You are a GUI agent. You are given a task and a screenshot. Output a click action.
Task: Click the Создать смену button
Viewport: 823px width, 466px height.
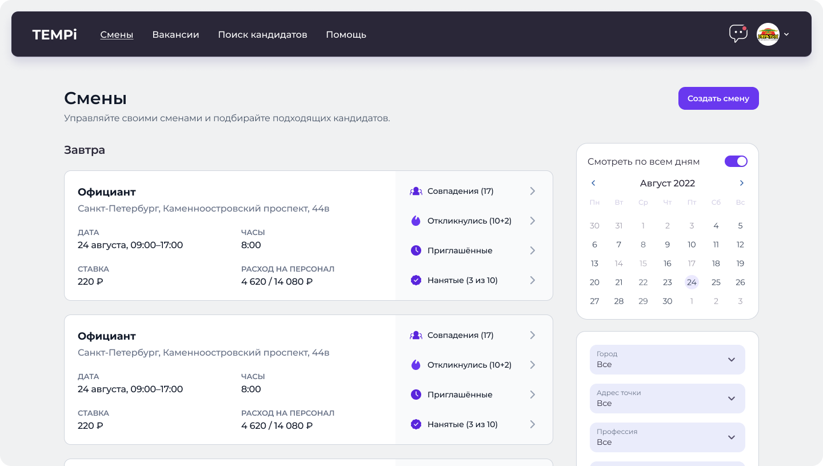[x=718, y=98]
